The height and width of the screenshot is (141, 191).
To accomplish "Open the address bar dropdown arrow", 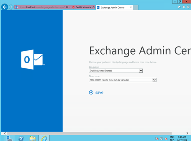I will coord(70,7).
